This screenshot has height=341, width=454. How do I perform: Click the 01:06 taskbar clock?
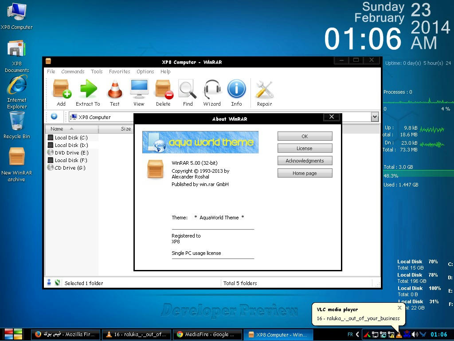tap(438, 334)
